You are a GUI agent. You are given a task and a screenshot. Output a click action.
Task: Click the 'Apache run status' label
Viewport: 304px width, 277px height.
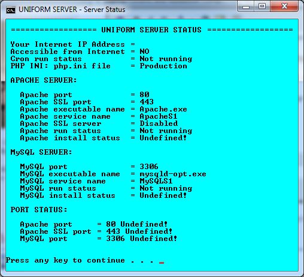pos(60,131)
